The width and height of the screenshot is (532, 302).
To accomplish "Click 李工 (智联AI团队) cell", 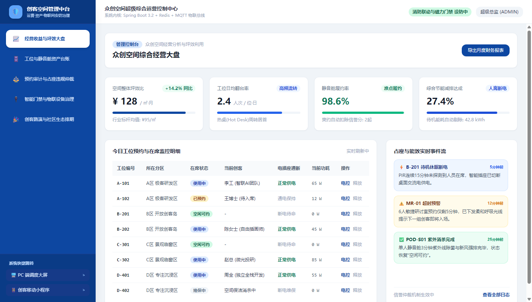I will 242,183.
